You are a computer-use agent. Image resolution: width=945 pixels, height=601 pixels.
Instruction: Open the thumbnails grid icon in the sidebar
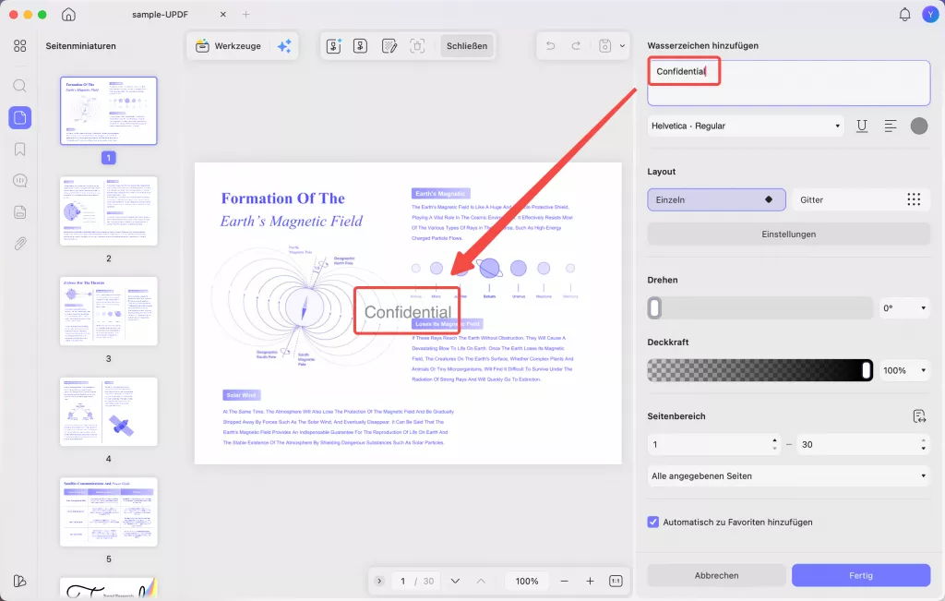pos(20,46)
